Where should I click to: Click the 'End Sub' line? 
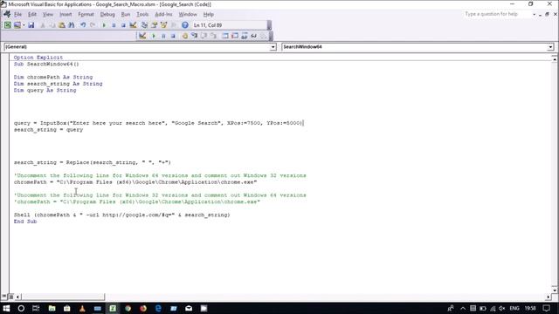tap(25, 222)
